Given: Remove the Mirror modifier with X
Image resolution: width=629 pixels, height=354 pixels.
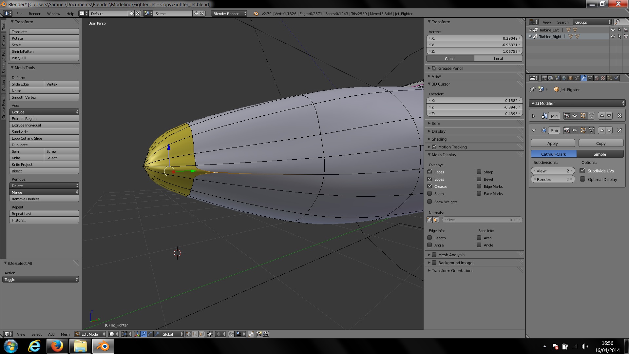Looking at the screenshot, I should tap(619, 116).
